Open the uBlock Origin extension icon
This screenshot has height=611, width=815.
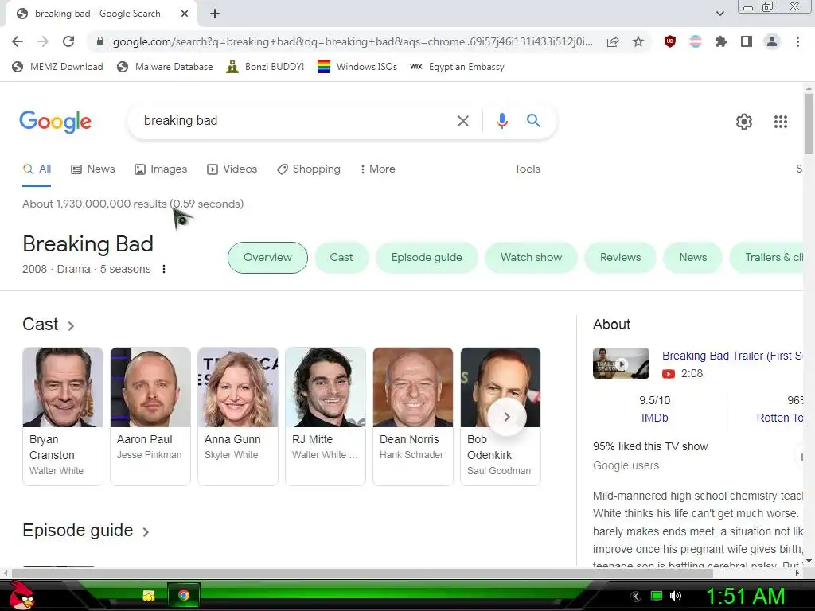[x=670, y=41]
